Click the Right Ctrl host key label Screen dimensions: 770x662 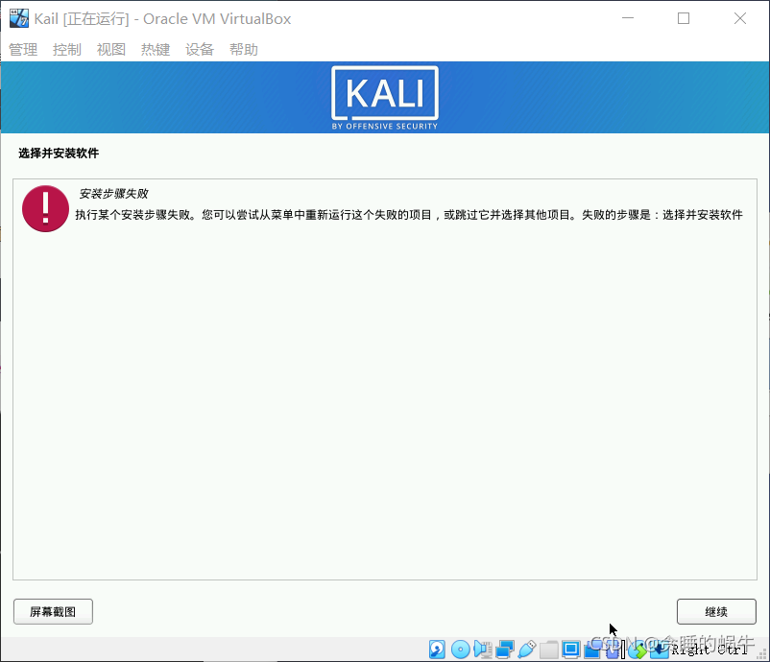click(x=710, y=650)
